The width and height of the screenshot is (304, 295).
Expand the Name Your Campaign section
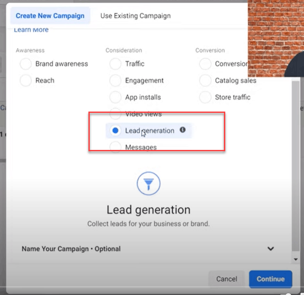pyautogui.click(x=148, y=249)
